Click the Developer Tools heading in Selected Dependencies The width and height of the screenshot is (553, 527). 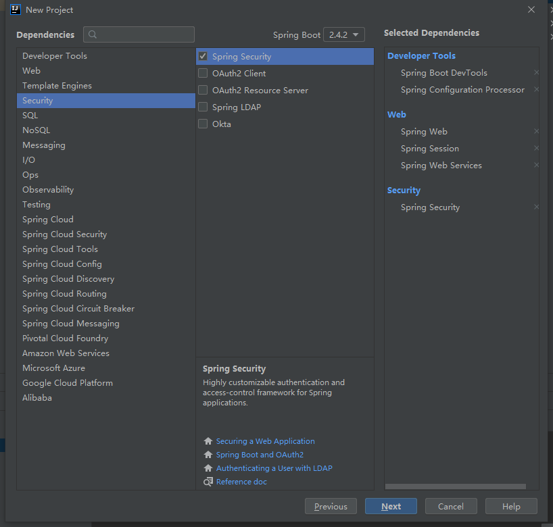point(421,55)
